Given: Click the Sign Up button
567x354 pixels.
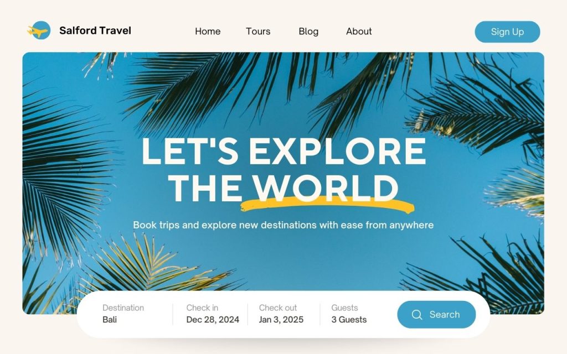Looking at the screenshot, I should (x=507, y=32).
